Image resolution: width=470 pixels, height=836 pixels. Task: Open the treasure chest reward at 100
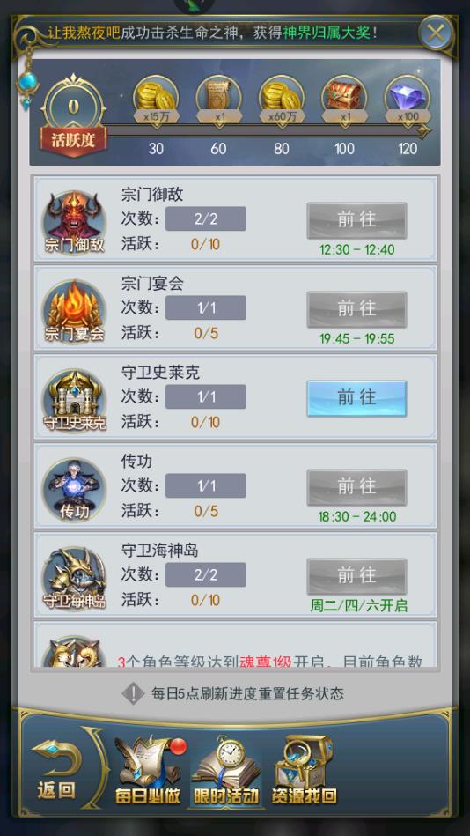point(345,100)
